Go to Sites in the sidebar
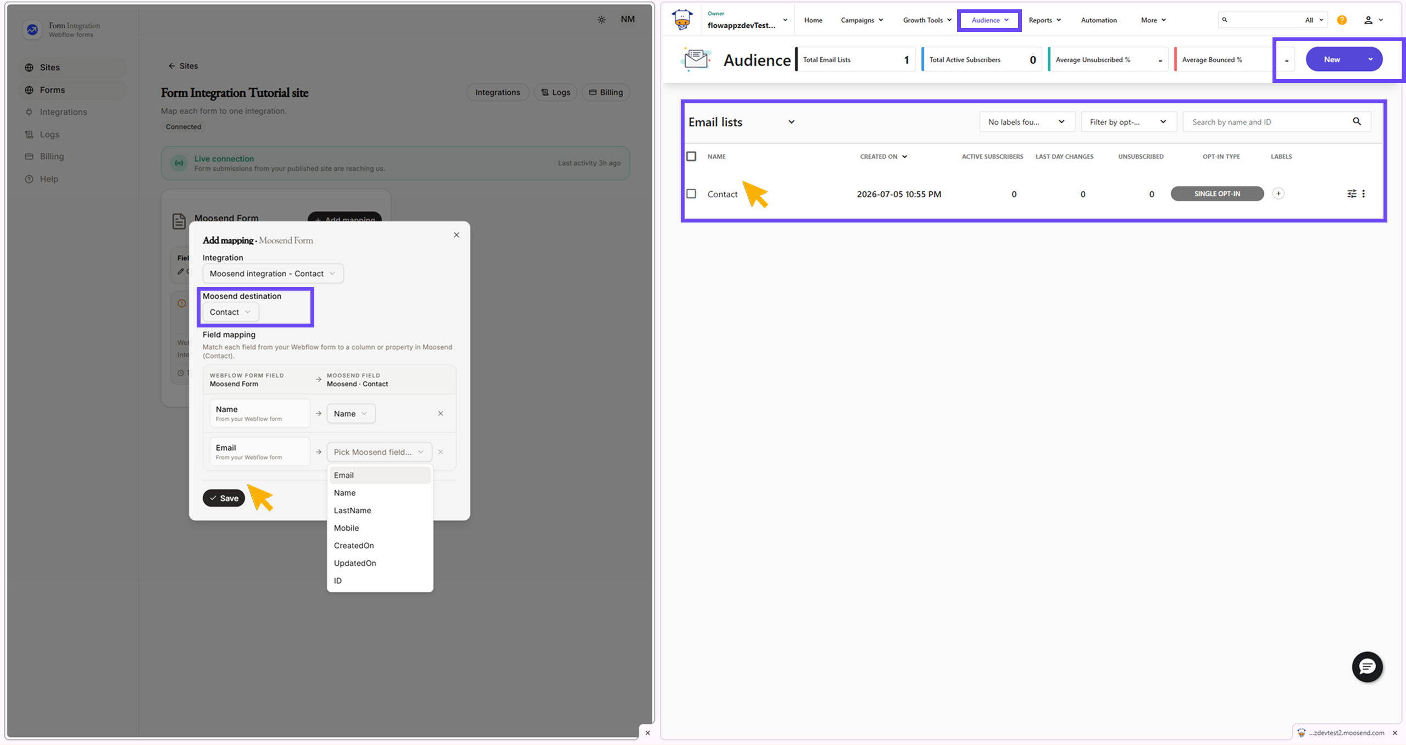The height and width of the screenshot is (745, 1406). [73, 68]
